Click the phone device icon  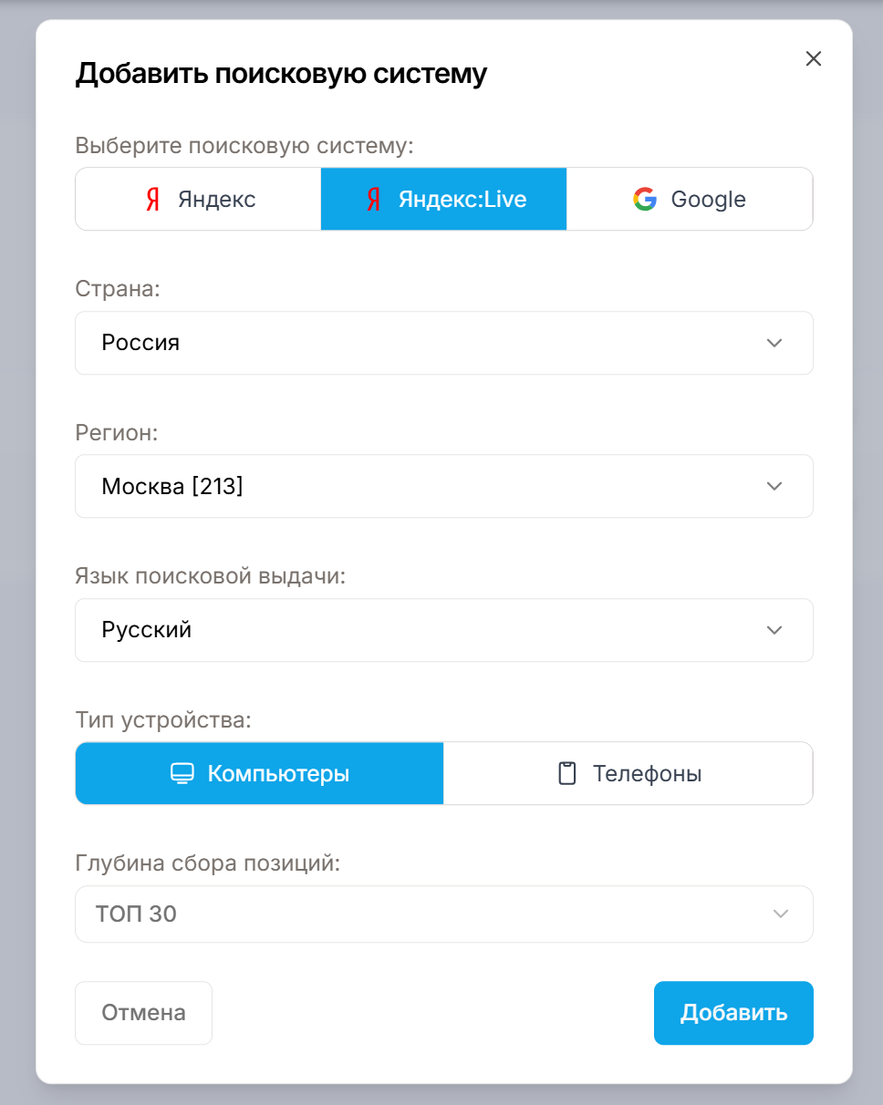click(567, 774)
